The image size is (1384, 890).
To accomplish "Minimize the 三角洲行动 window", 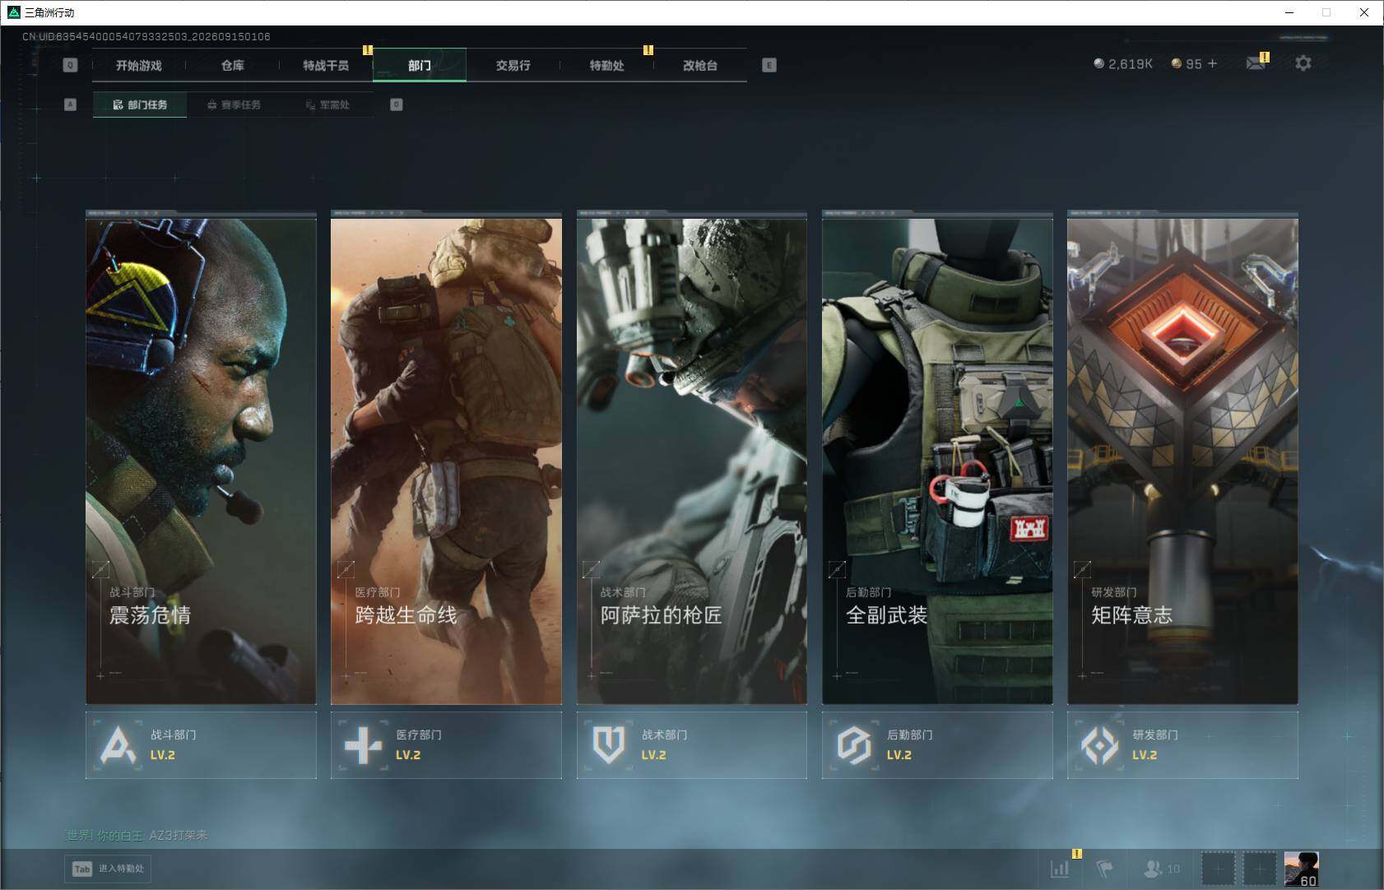I will pyautogui.click(x=1289, y=12).
